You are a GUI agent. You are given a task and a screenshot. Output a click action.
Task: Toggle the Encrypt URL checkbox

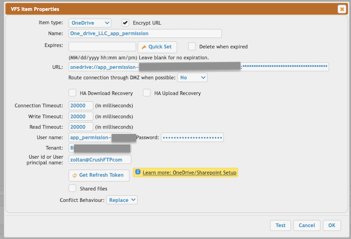tap(125, 23)
